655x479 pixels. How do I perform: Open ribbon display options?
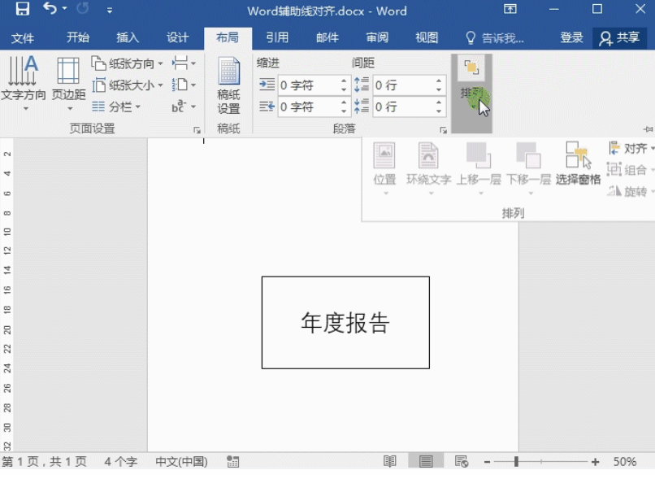point(510,9)
